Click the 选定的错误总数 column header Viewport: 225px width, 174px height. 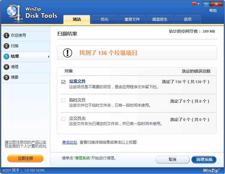(196, 71)
